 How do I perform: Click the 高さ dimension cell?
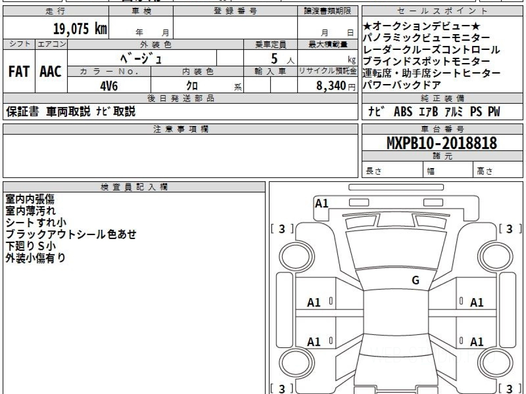(498, 170)
